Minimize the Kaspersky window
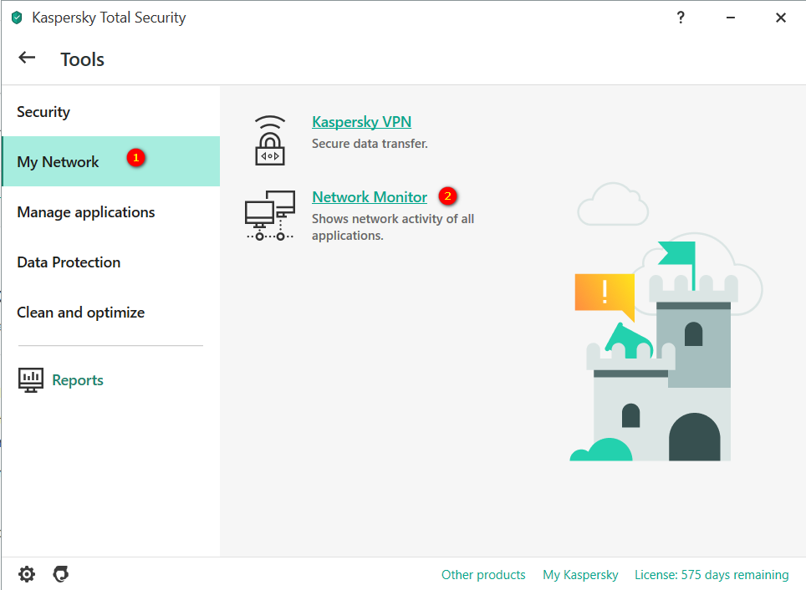Viewport: 806px width, 590px height. click(731, 18)
